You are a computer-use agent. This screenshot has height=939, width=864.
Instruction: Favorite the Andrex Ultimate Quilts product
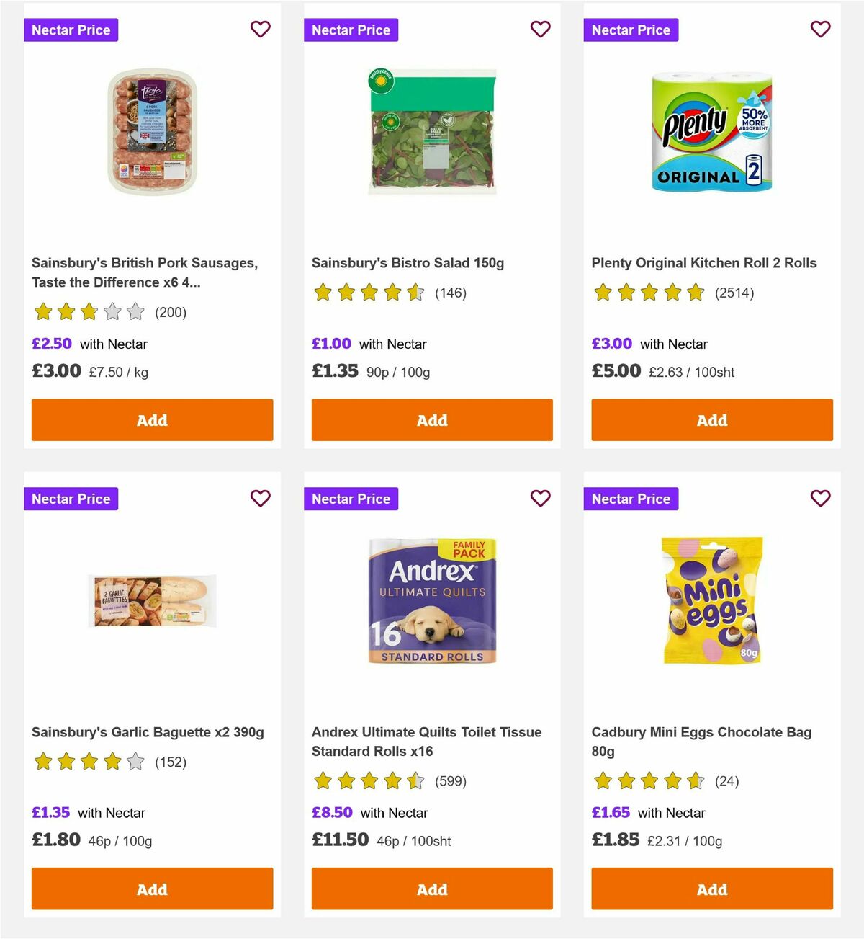pos(540,498)
